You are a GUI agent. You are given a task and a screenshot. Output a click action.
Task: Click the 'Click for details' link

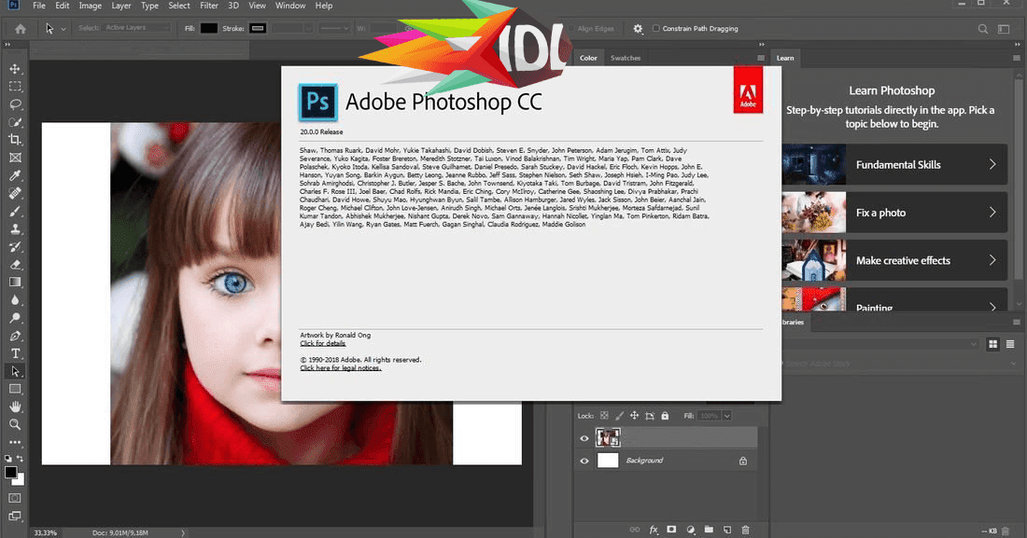[323, 344]
